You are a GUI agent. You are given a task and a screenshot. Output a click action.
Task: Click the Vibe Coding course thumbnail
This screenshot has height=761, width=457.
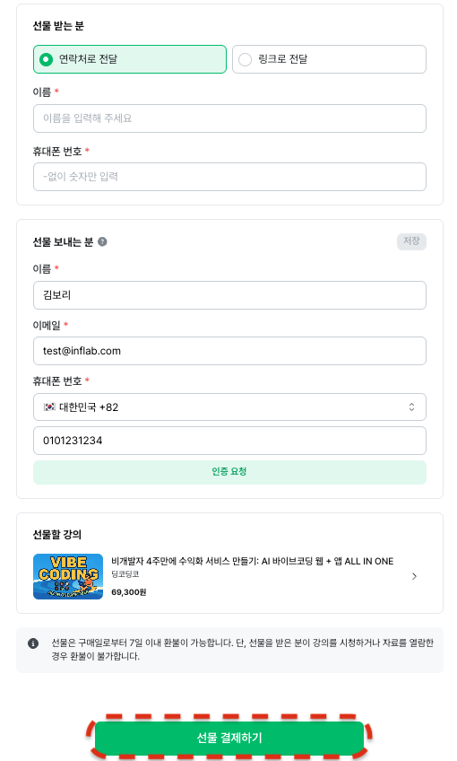pyautogui.click(x=68, y=576)
